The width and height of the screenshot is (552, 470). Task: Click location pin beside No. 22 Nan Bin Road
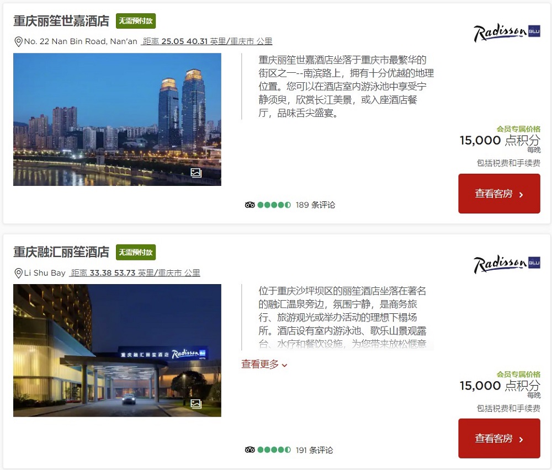[18, 42]
